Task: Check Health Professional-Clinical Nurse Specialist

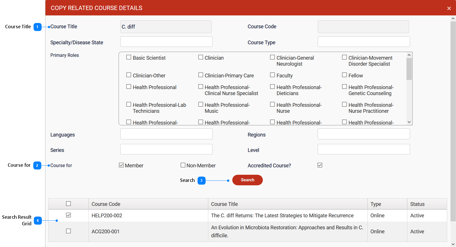Action: tap(201, 87)
